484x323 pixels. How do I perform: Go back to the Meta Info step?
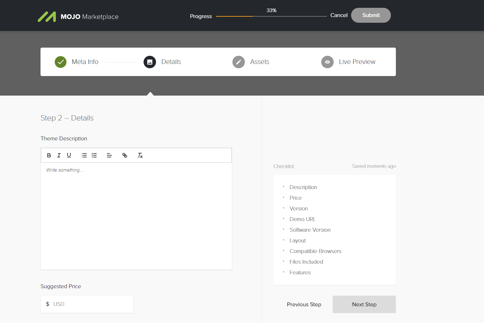pos(85,62)
